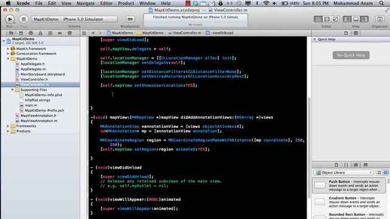Show the File Template library
This screenshot has height=219, width=390.
pyautogui.click(x=336, y=165)
